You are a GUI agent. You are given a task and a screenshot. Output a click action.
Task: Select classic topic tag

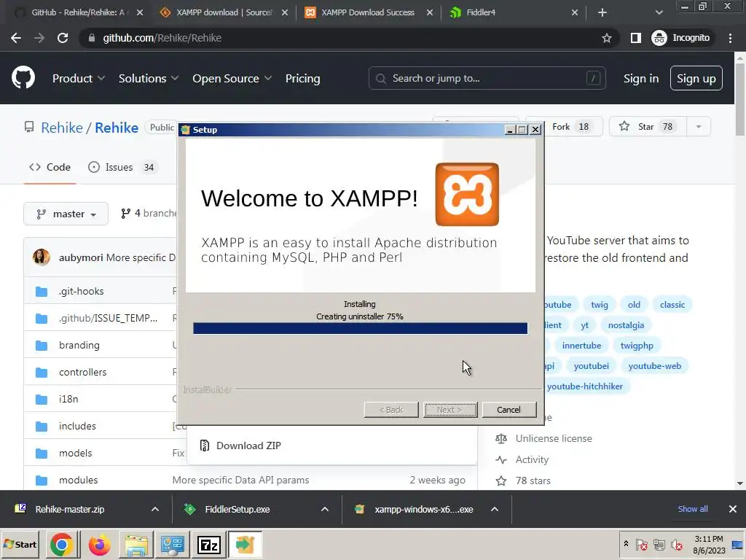point(672,305)
